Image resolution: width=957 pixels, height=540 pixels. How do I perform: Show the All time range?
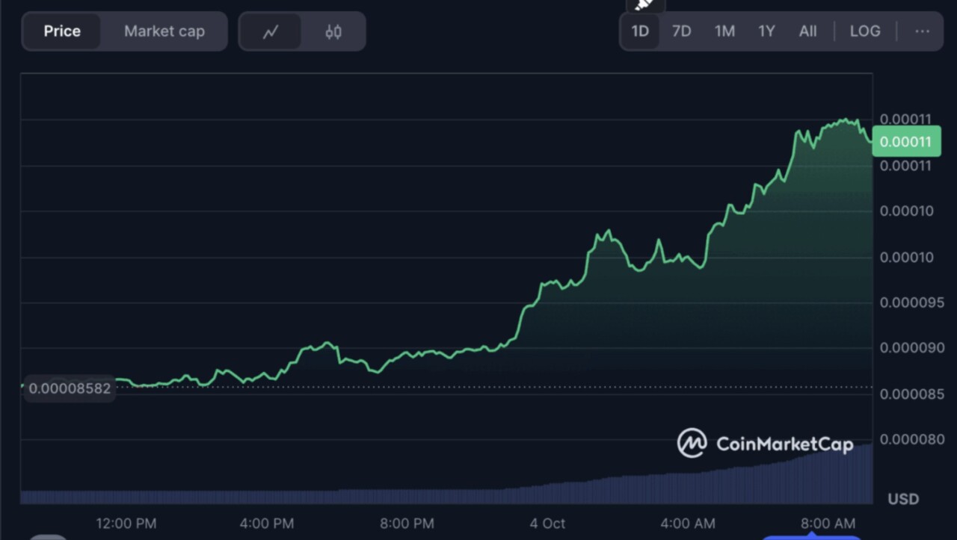click(807, 31)
